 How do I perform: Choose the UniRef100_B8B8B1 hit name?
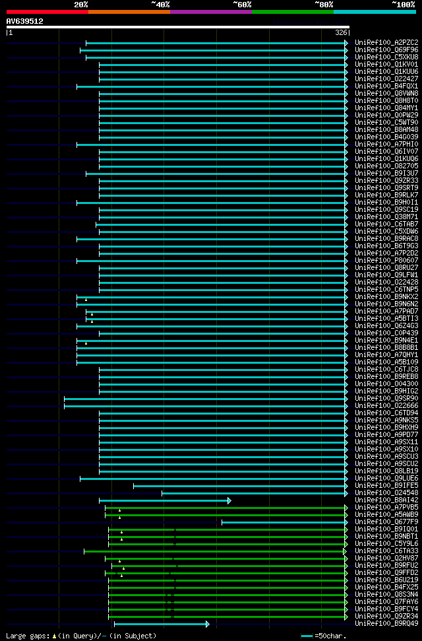point(386,347)
